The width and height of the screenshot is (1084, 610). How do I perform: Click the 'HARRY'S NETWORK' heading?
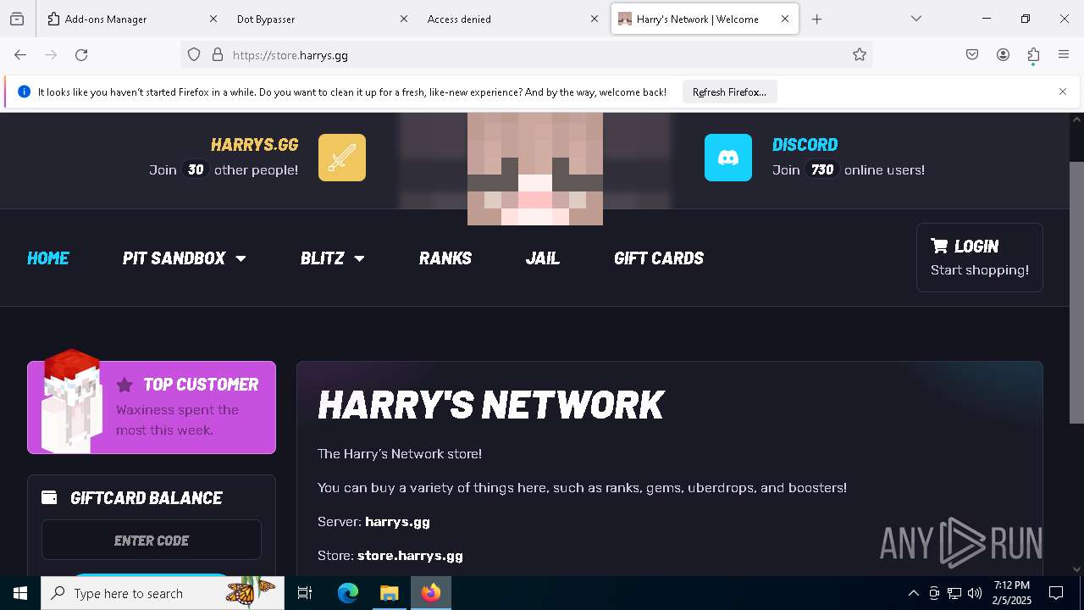pyautogui.click(x=490, y=405)
